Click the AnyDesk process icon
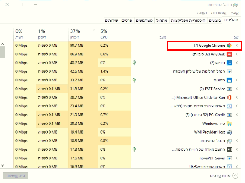Image resolution: width=245 pixels, height=183 pixels. 229,54
